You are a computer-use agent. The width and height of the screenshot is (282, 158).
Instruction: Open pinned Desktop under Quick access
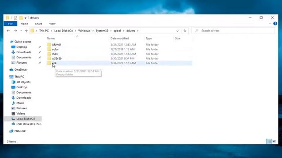[22, 47]
